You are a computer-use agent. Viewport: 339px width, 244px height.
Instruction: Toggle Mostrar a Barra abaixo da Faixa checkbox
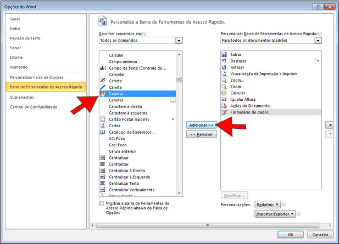point(101,203)
